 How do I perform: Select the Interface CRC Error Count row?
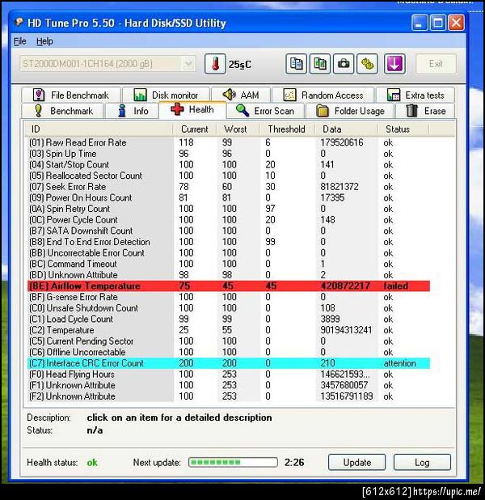click(x=229, y=363)
